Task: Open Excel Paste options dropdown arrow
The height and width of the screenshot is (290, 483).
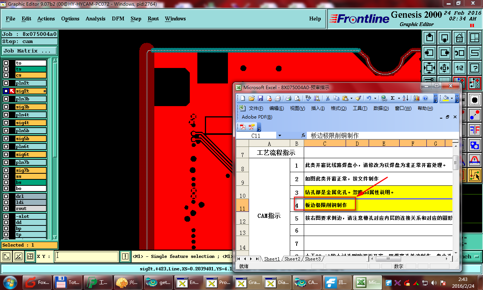Action: [x=351, y=98]
